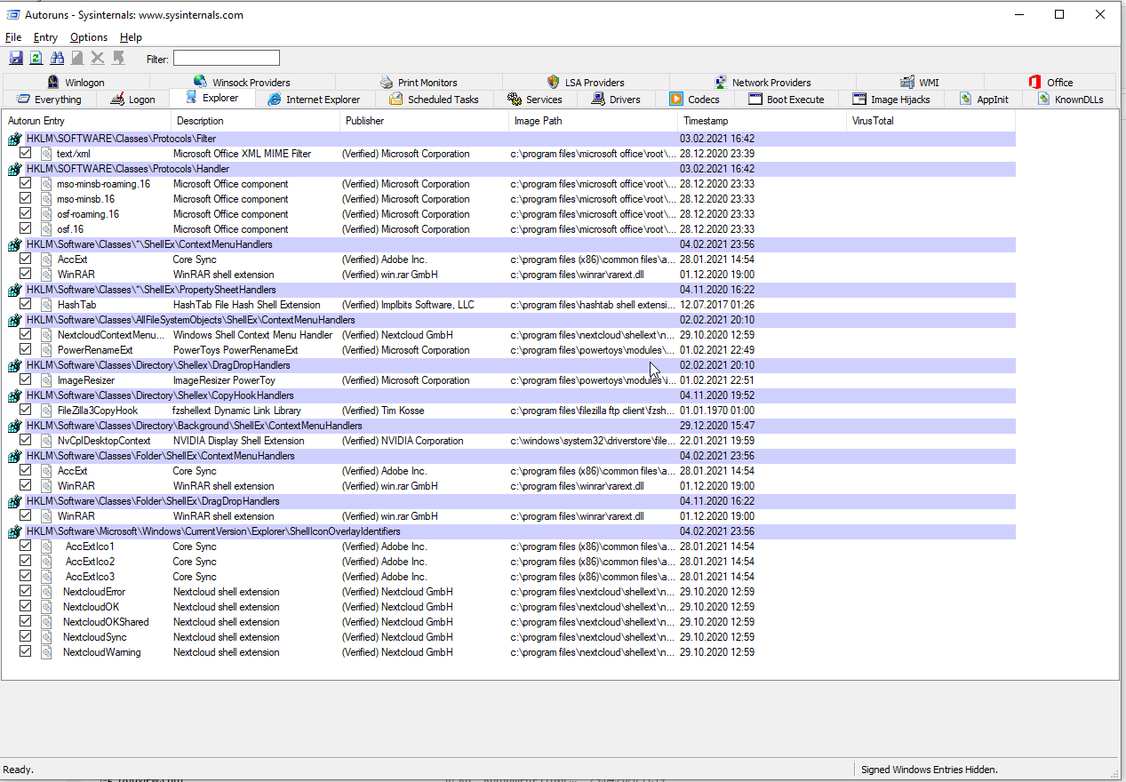Image resolution: width=1126 pixels, height=782 pixels.
Task: Open the Image Hijacks tab
Action: tap(890, 100)
